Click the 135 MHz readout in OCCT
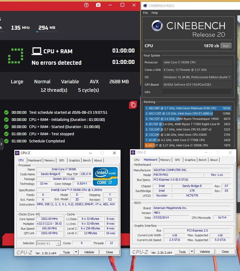This screenshot has width=240, height=271. point(20,28)
